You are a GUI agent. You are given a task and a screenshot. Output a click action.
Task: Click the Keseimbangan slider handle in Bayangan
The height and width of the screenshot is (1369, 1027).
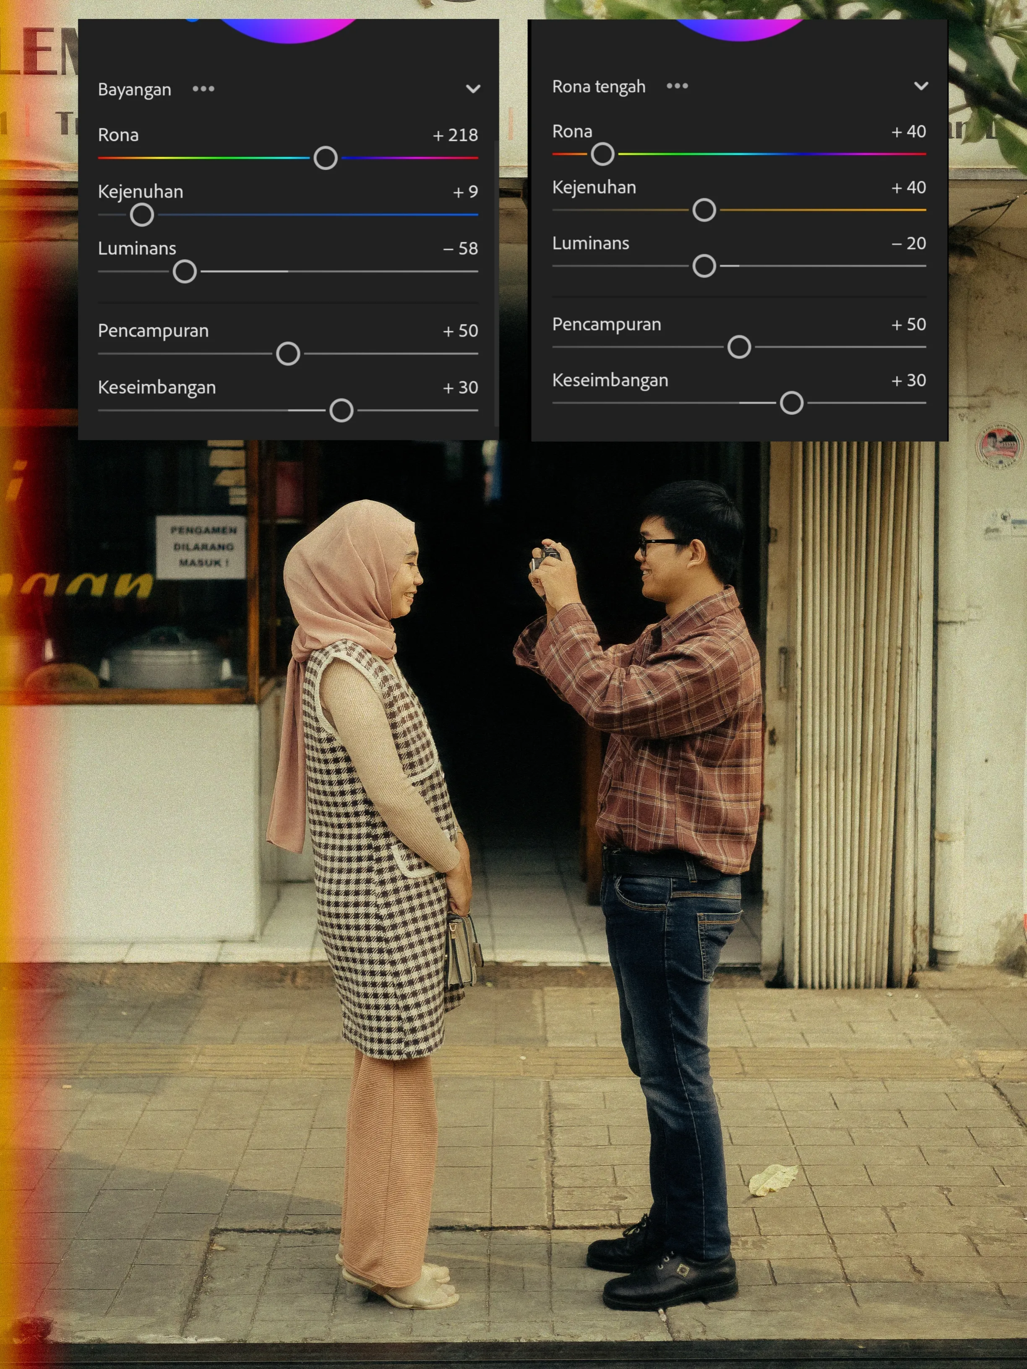[x=341, y=410]
